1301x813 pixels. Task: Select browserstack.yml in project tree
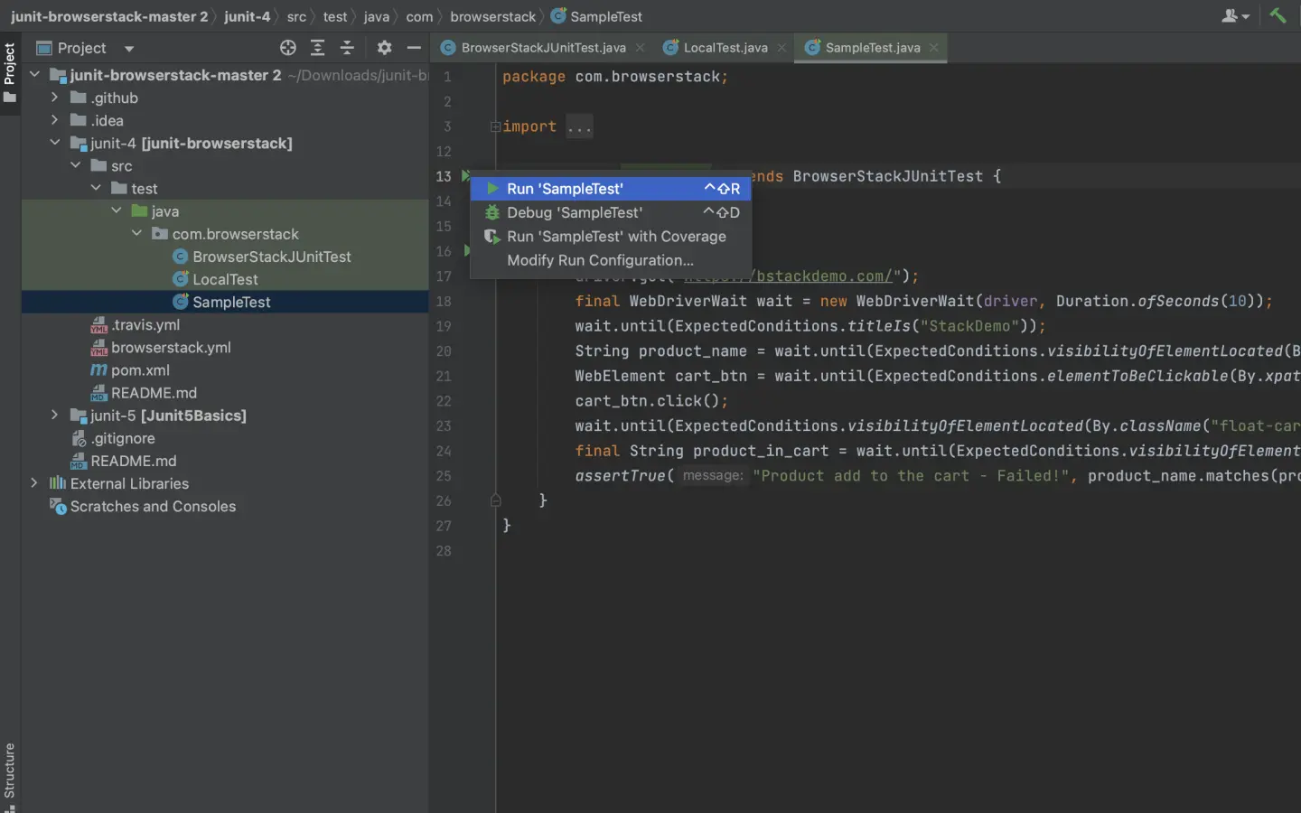pos(171,348)
